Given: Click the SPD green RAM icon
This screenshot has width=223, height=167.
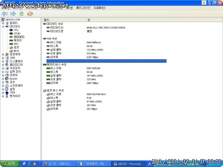Looking at the screenshot, I should coord(11,44).
